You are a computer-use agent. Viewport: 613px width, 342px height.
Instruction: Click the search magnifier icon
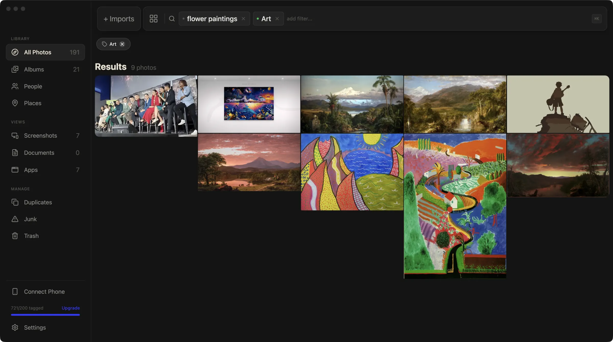[x=172, y=19]
